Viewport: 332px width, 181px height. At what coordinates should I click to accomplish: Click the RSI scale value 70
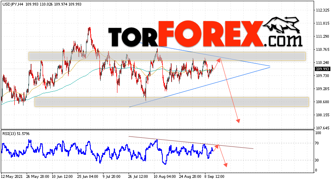tap(317, 143)
